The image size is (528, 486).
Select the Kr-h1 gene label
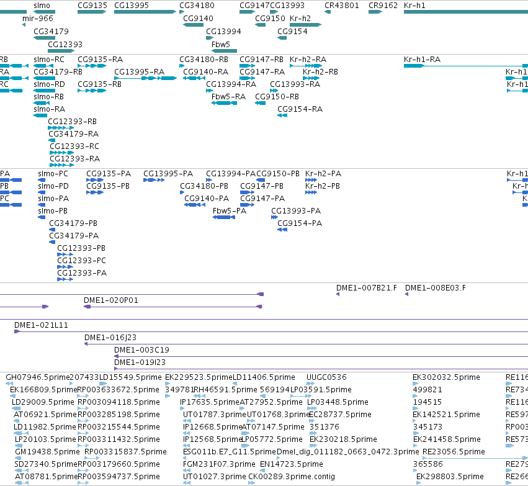pyautogui.click(x=414, y=6)
